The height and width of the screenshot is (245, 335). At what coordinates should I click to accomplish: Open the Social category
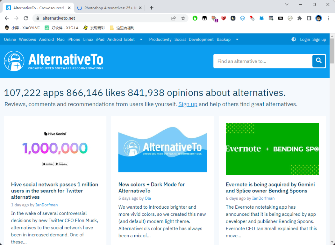pos(180,39)
